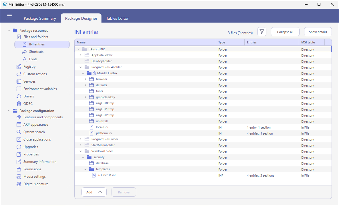The height and width of the screenshot is (206, 339).
Task: Sort by the Type column header
Action: coord(230,42)
